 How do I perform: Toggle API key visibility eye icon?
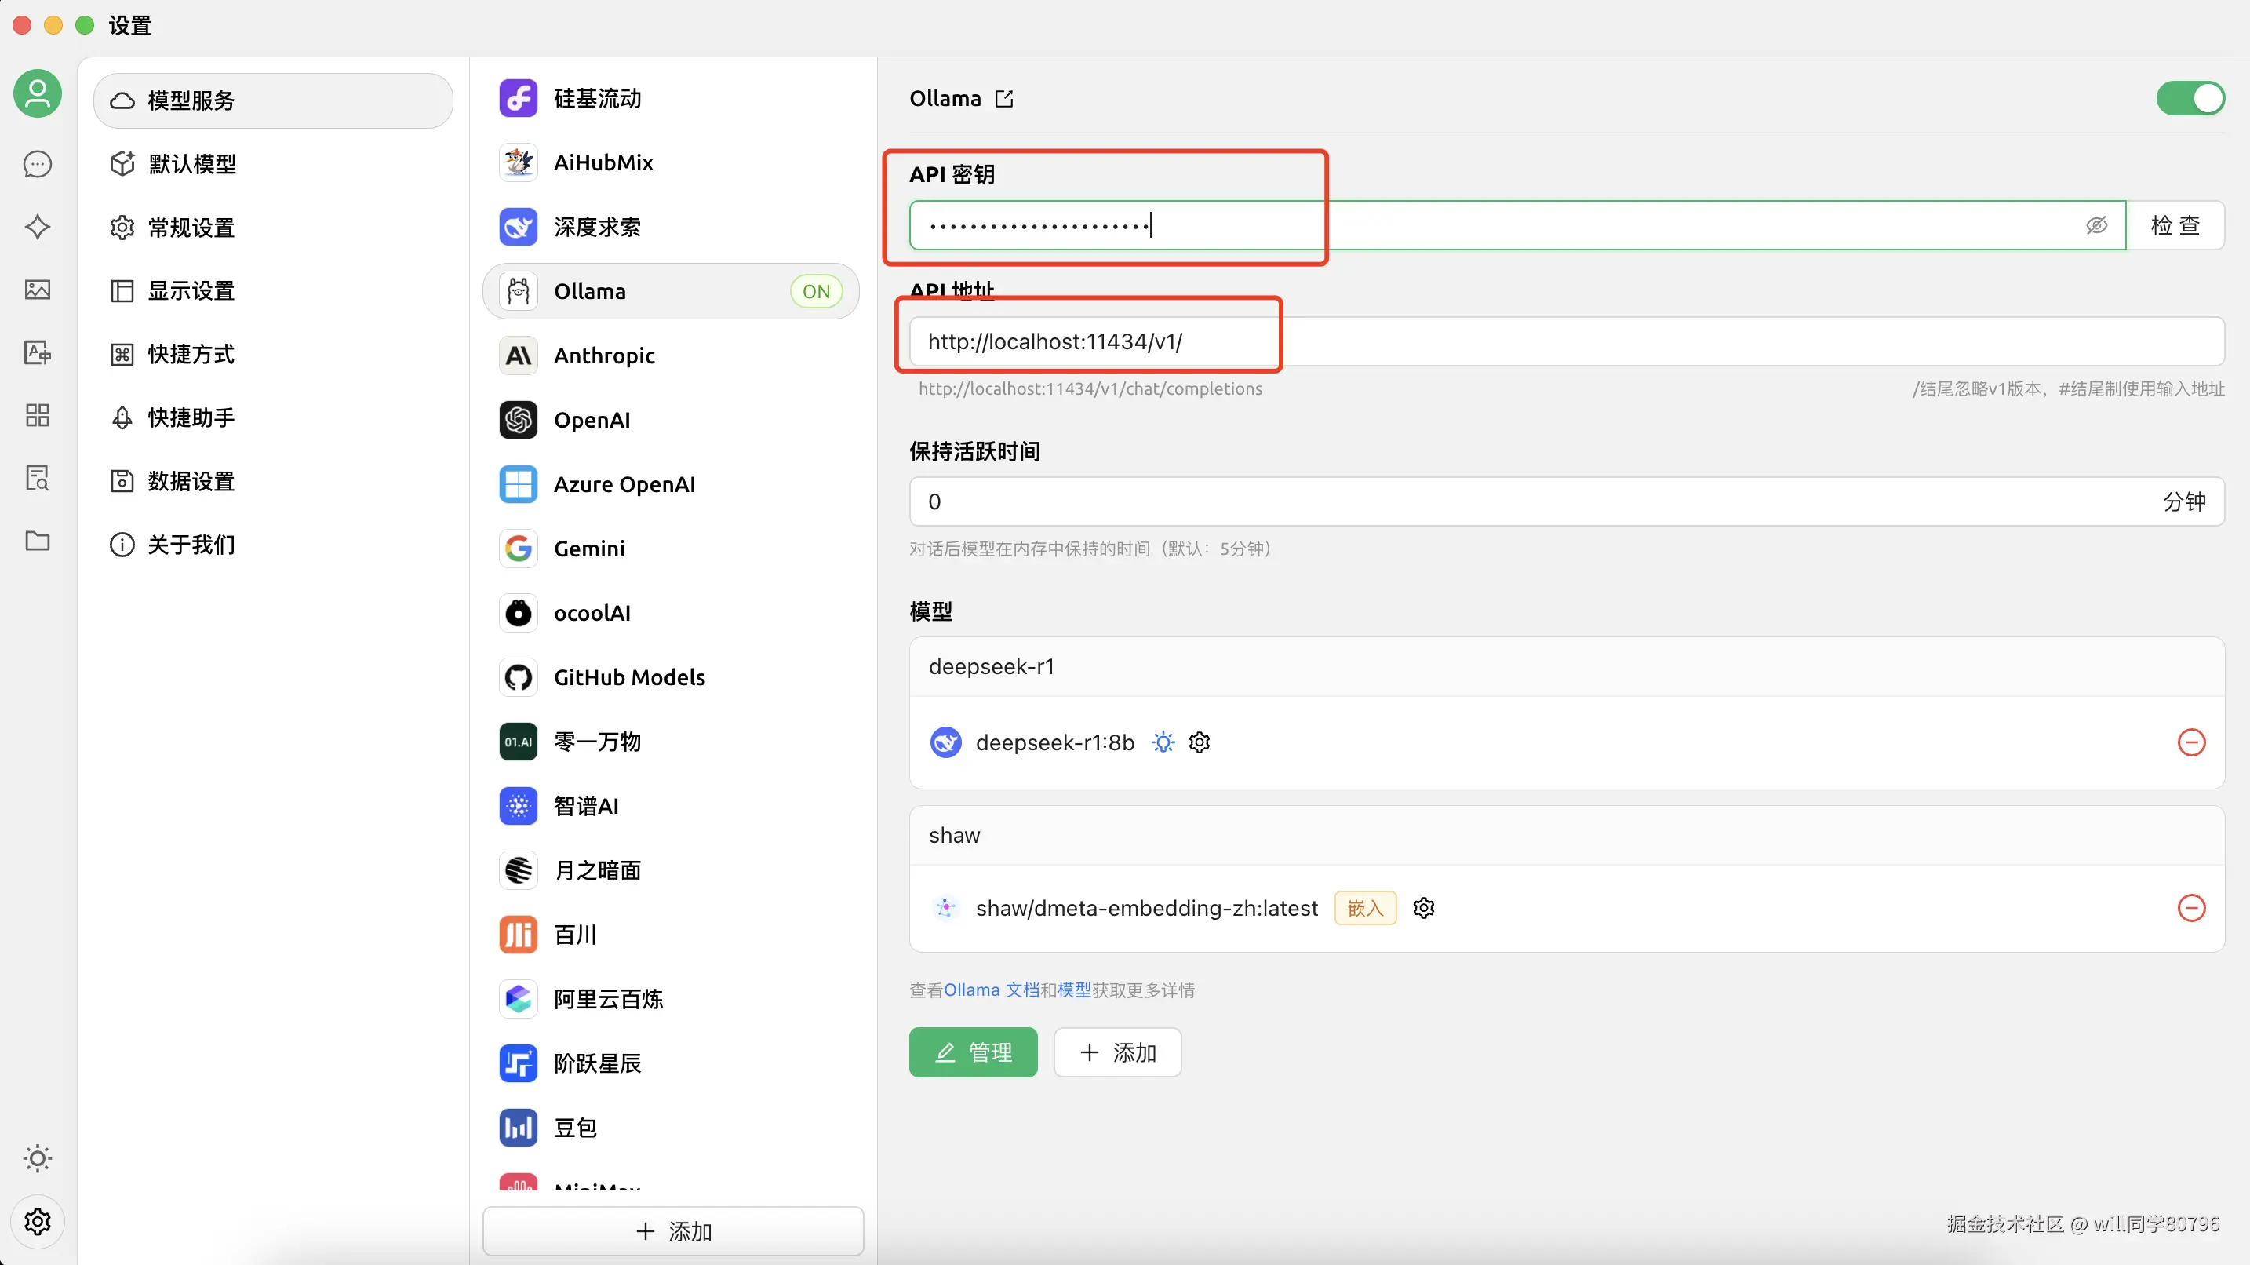pyautogui.click(x=2096, y=225)
